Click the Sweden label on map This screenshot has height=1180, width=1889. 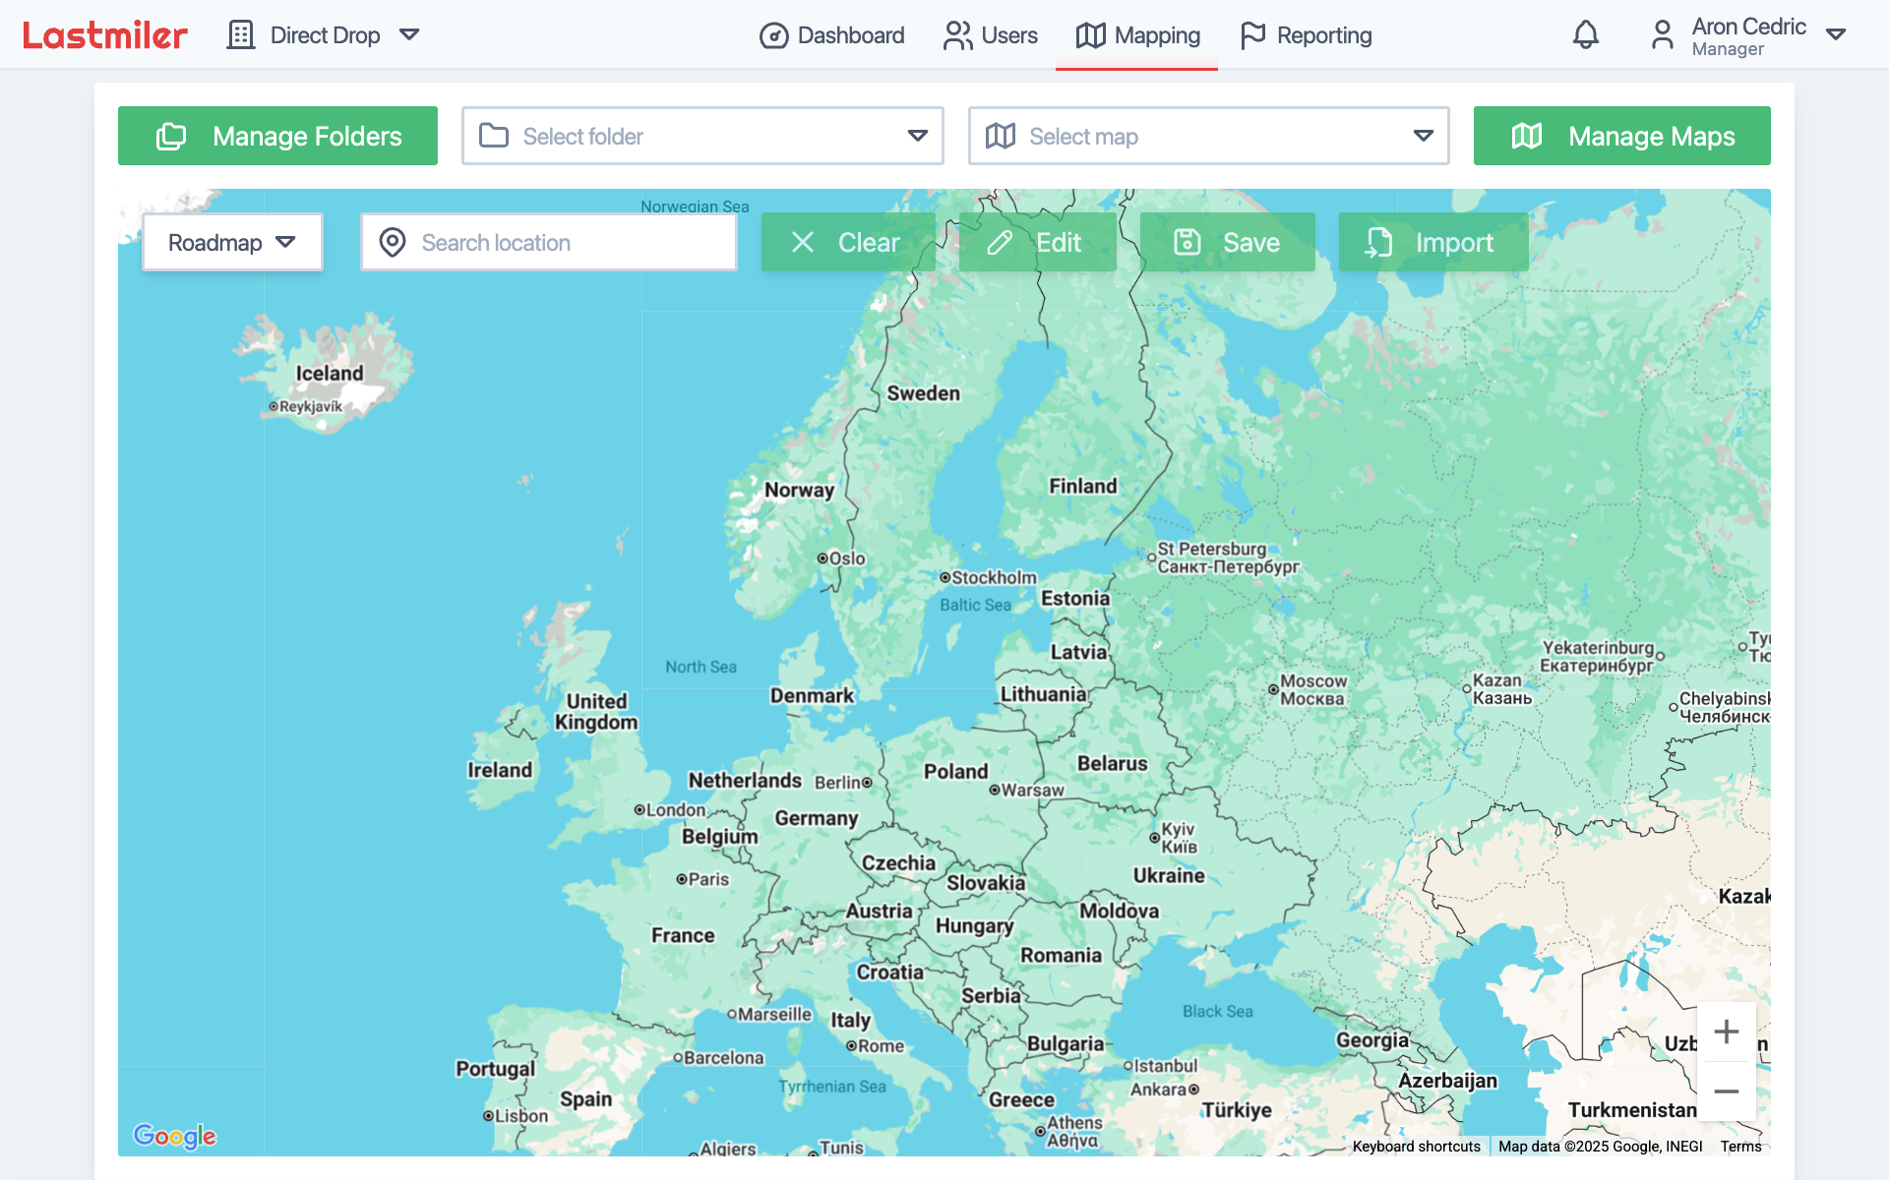(x=923, y=393)
